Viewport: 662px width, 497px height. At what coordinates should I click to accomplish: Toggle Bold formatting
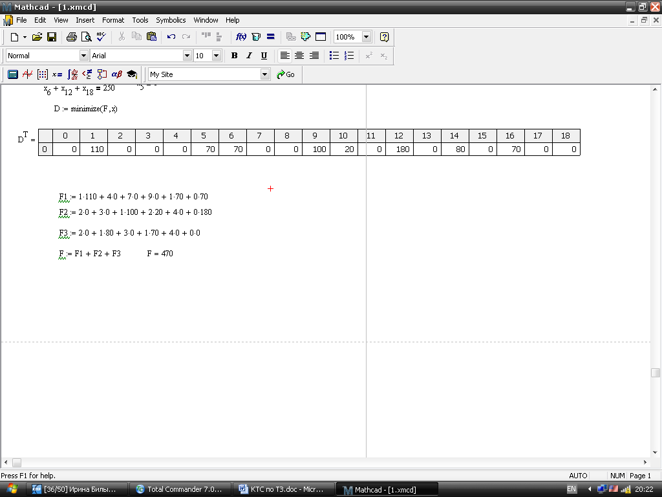(x=234, y=56)
